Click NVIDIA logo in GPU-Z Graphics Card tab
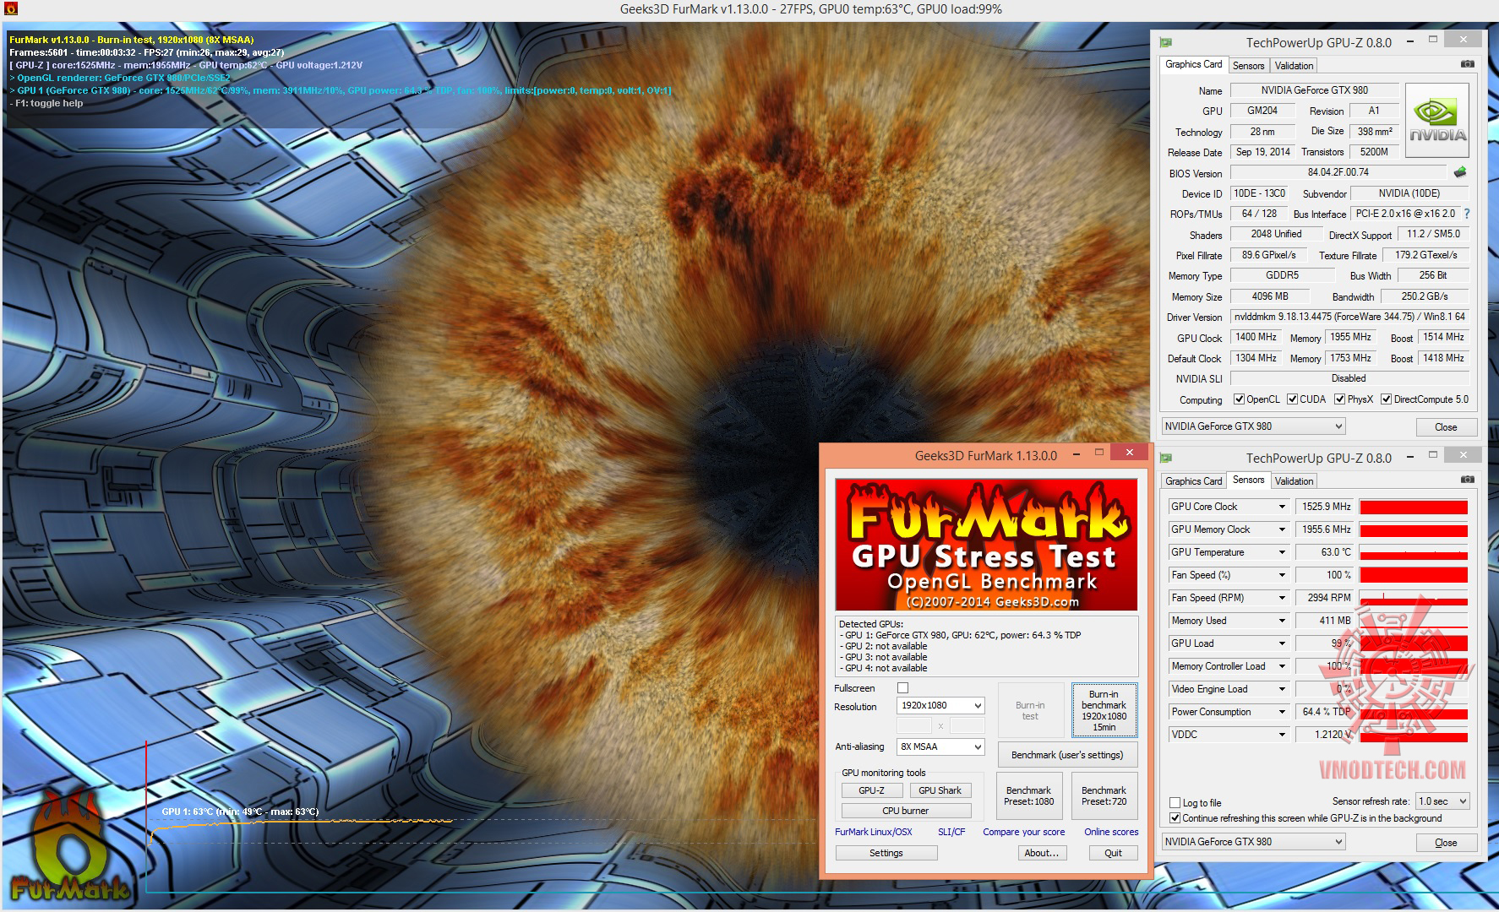Image resolution: width=1499 pixels, height=912 pixels. (1437, 121)
